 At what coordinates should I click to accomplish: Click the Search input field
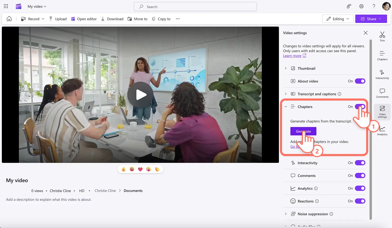click(x=195, y=7)
